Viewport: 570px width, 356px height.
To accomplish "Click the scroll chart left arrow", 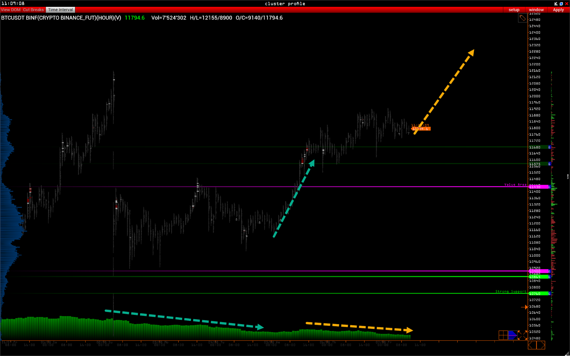I will click(532, 345).
